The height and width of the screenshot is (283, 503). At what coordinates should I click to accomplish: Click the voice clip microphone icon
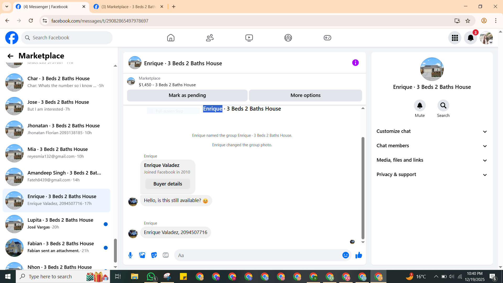coord(130,255)
